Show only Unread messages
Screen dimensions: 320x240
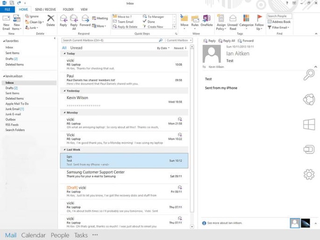click(76, 48)
